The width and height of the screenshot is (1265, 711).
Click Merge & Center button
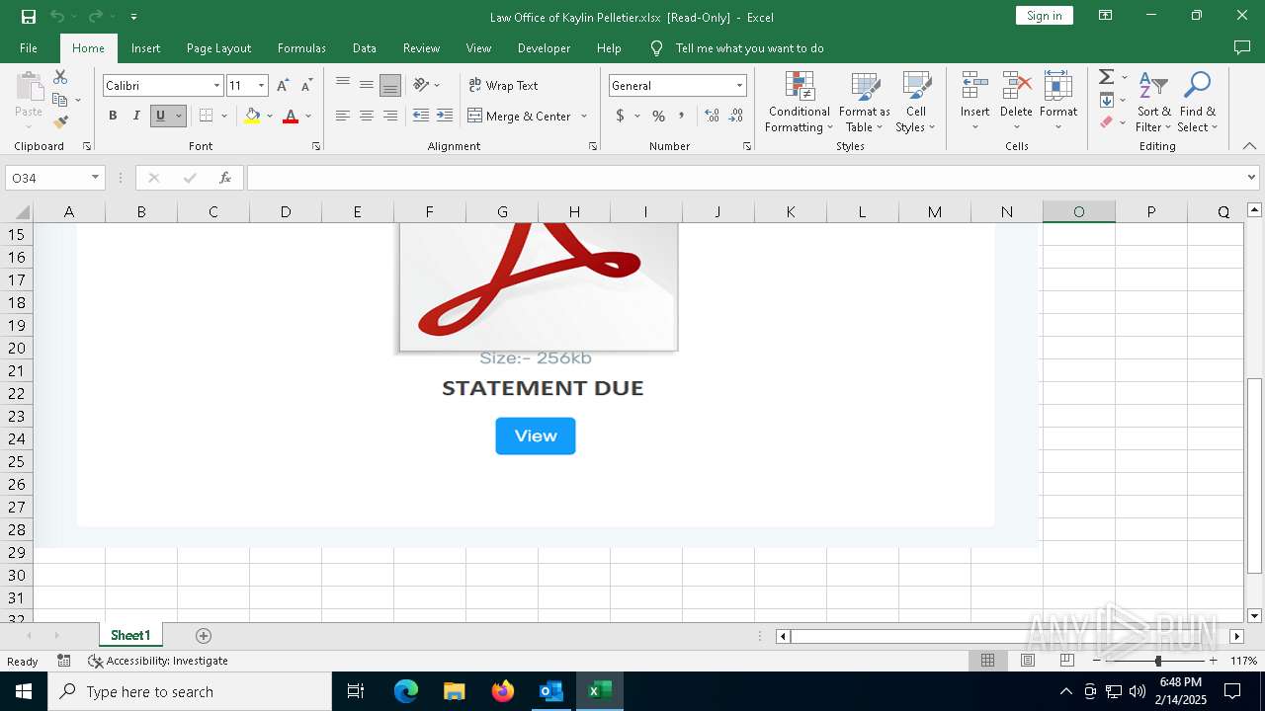click(520, 117)
